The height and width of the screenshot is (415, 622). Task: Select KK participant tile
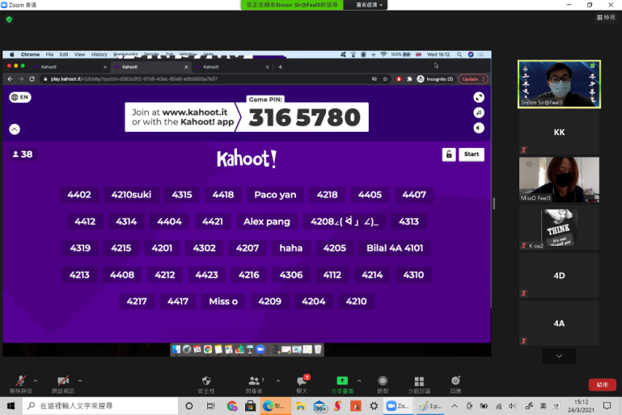coord(559,132)
